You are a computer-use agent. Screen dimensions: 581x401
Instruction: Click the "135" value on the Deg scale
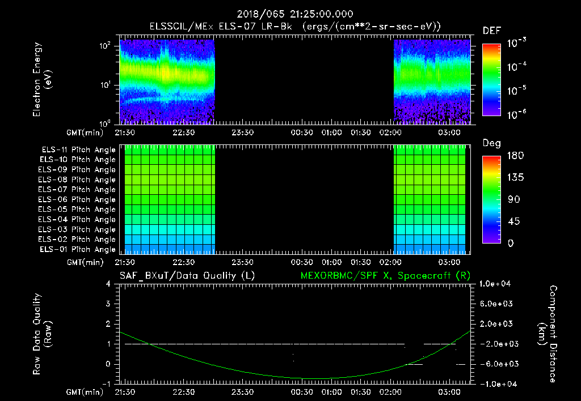[x=515, y=178]
